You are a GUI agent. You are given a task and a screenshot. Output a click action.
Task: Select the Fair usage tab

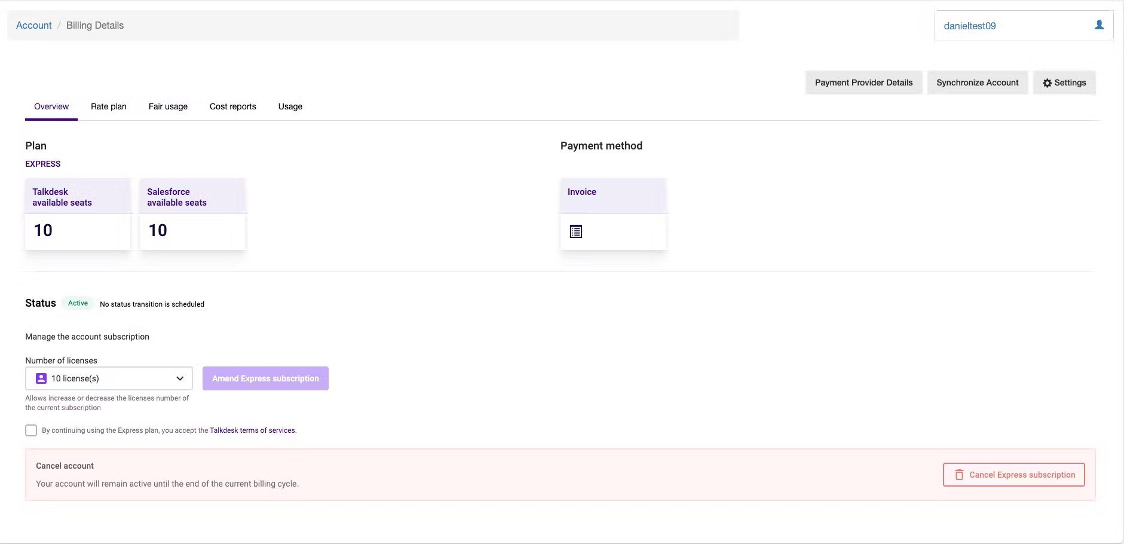point(168,106)
